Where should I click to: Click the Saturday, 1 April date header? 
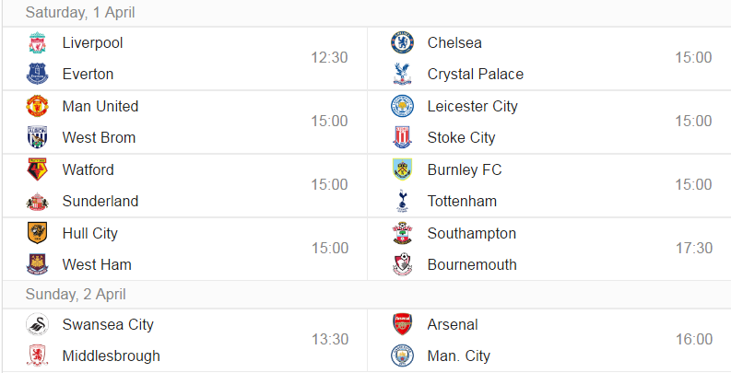[80, 13]
